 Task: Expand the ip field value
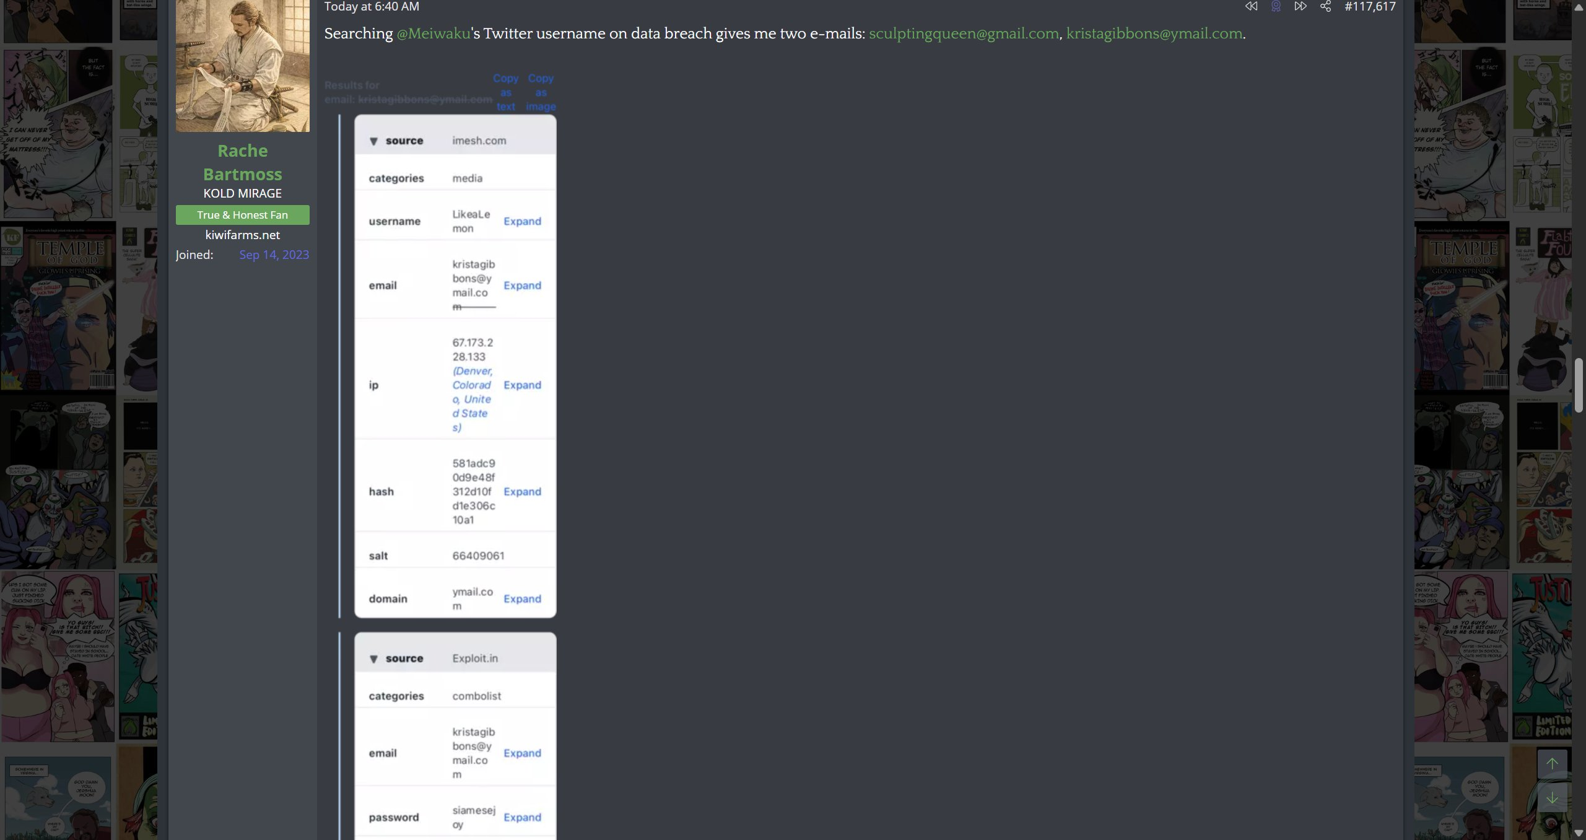(522, 385)
